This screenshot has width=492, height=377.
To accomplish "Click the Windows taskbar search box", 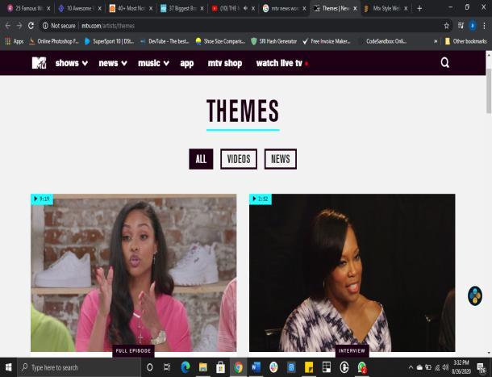I will point(78,367).
